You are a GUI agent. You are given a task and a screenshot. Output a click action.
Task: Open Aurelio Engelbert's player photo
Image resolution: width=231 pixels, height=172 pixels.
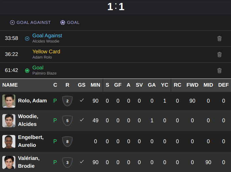pyautogui.click(x=9, y=141)
